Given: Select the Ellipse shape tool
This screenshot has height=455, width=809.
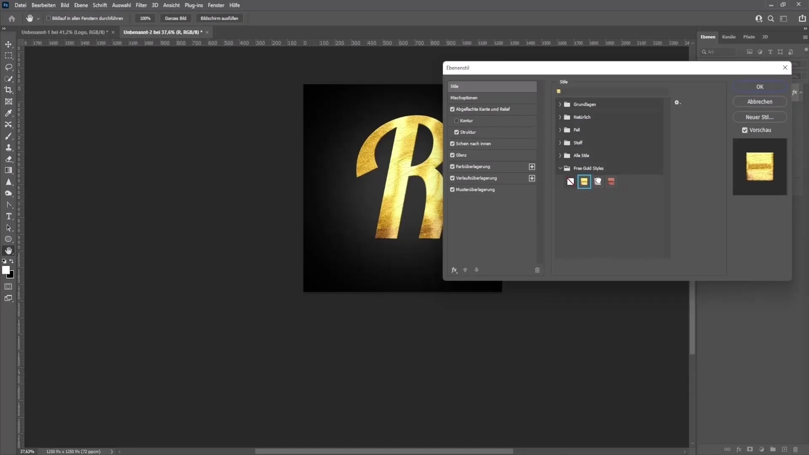Looking at the screenshot, I should point(8,239).
